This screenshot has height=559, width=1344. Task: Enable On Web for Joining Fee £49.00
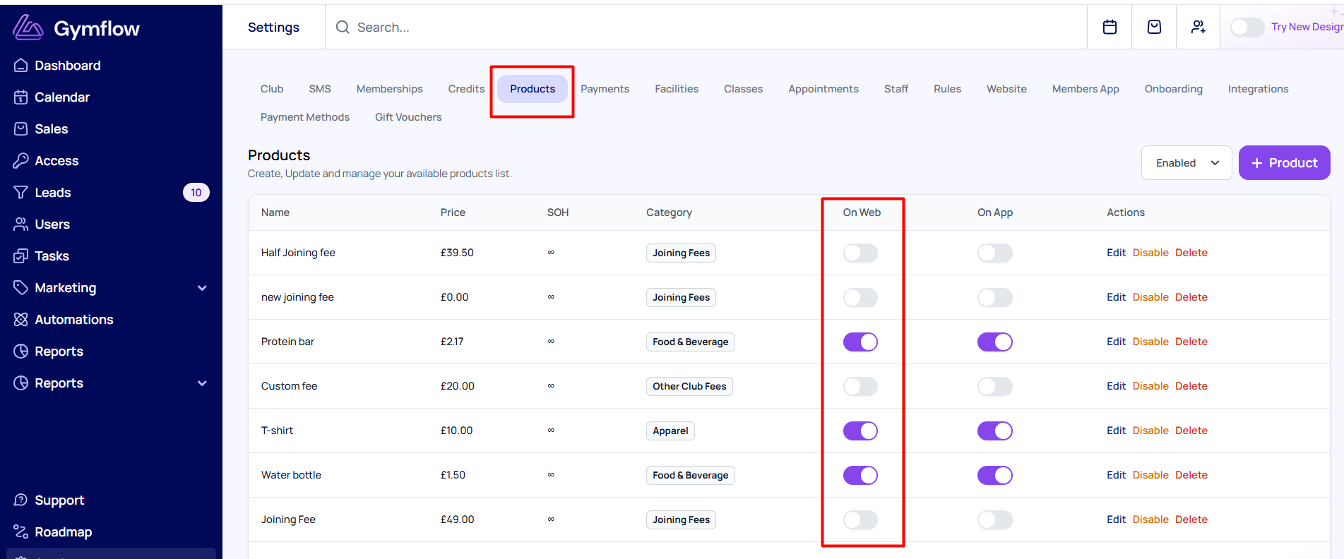(860, 519)
